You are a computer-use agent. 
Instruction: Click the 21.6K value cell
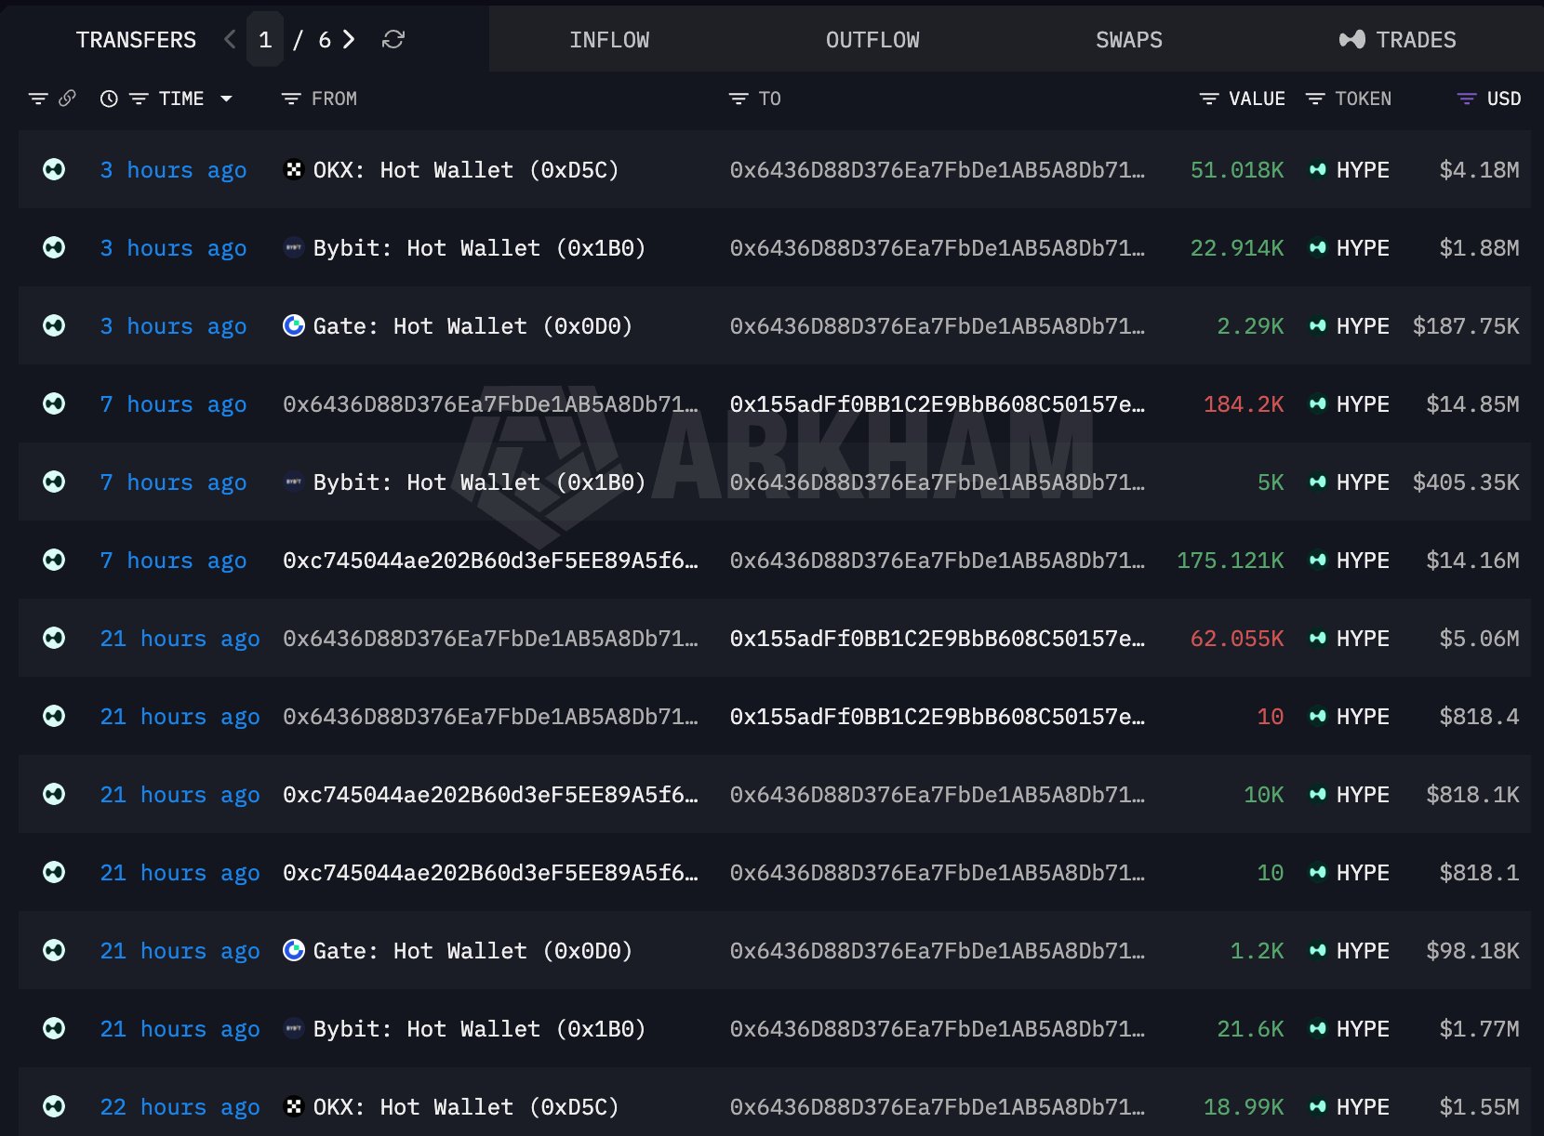coord(1250,1029)
